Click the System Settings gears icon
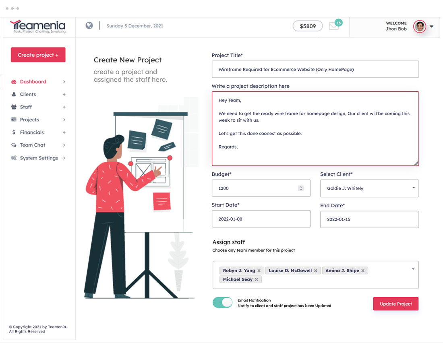The image size is (443, 343). click(14, 158)
